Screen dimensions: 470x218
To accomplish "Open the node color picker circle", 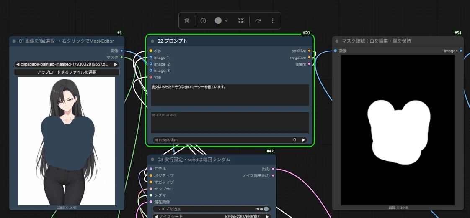I will coord(218,20).
